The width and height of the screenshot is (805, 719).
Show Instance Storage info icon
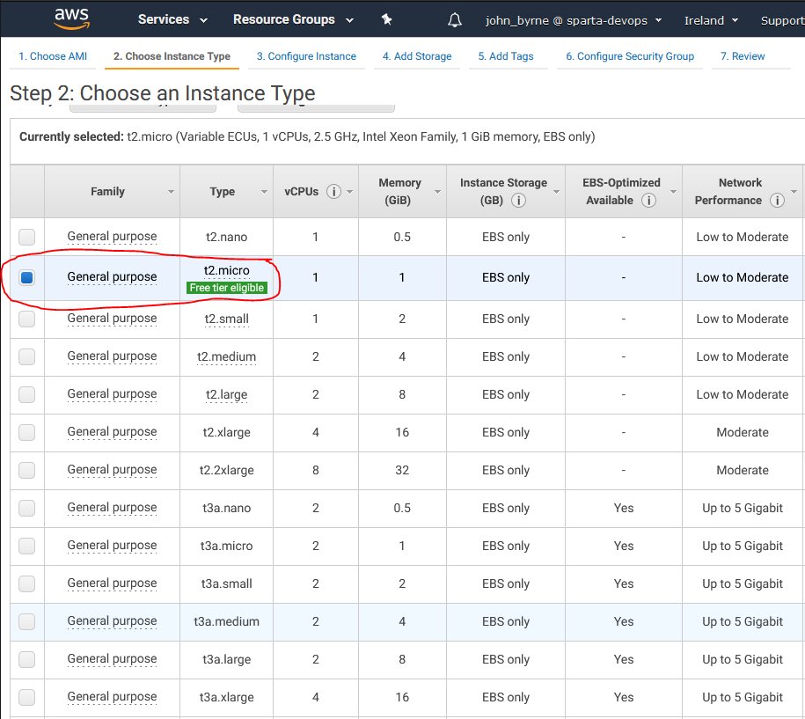tap(518, 201)
